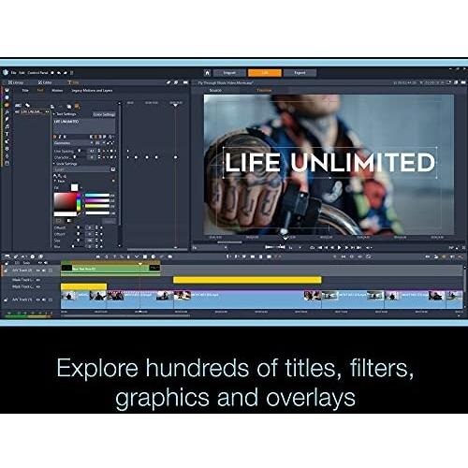The height and width of the screenshot is (468, 468).
Task: Select the T title icon in left sidebar
Action: click(x=7, y=134)
